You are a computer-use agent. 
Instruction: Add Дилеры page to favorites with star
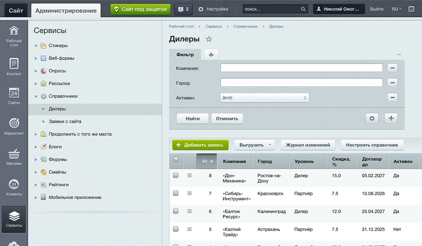tap(209, 39)
